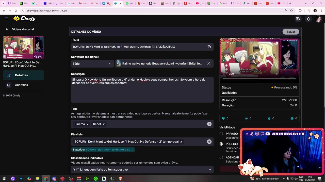325x182 pixels.
Task: Open video preview more options
Action: [x=295, y=74]
